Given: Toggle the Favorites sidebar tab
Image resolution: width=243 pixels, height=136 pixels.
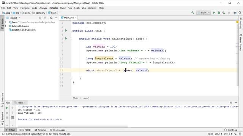Looking at the screenshot, I should 2,118.
